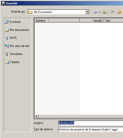Click the back arrow navigation icon
Image resolution: width=123 pixels, height=138 pixels.
(96, 12)
